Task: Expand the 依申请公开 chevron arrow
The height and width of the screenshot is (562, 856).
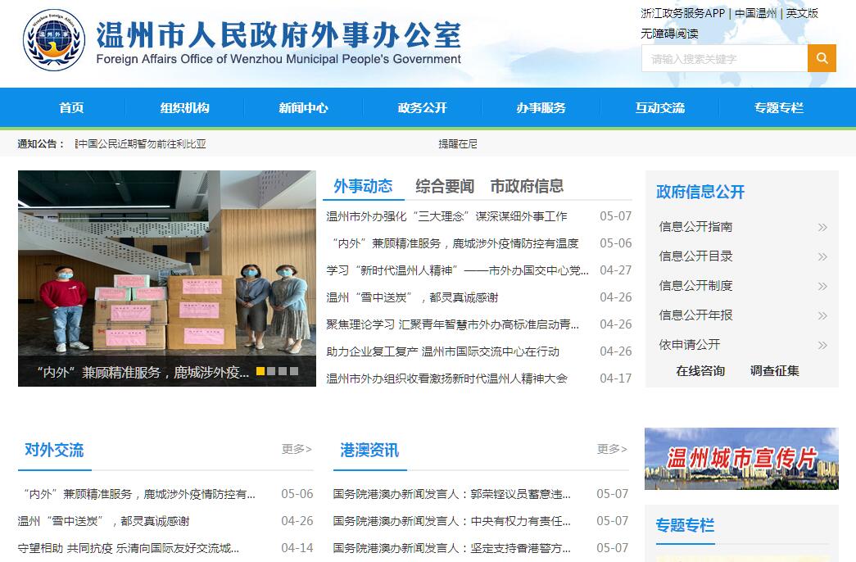Action: coord(822,345)
